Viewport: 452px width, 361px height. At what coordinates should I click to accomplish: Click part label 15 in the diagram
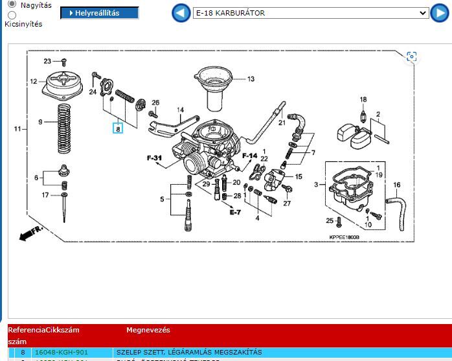pyautogui.click(x=299, y=176)
